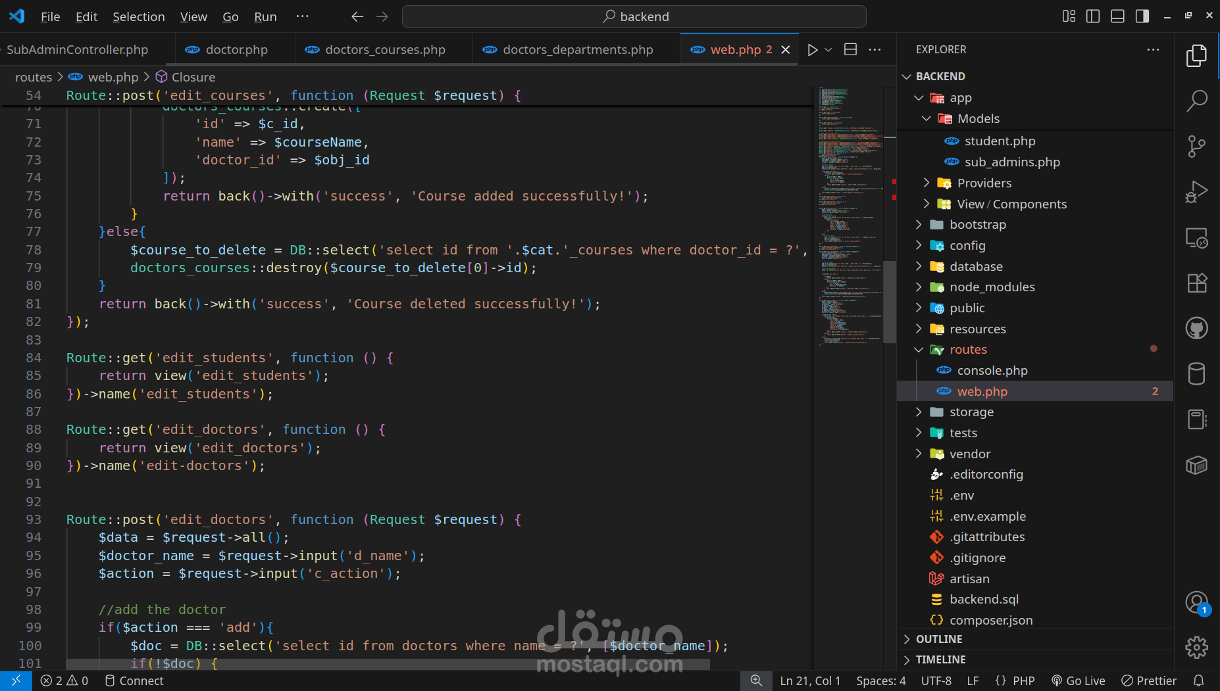The height and width of the screenshot is (691, 1220).
Task: Click Go Live in status bar
Action: pyautogui.click(x=1079, y=680)
